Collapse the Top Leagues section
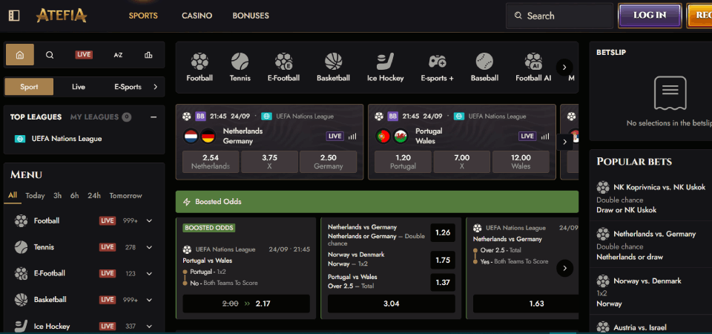 [154, 117]
